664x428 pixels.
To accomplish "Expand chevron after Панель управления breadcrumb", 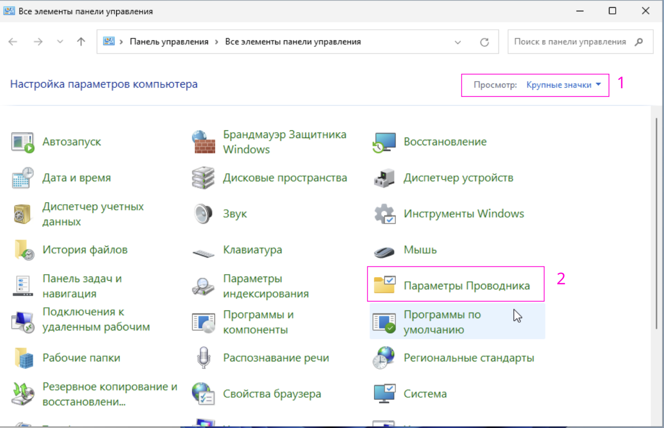I will click(x=217, y=42).
